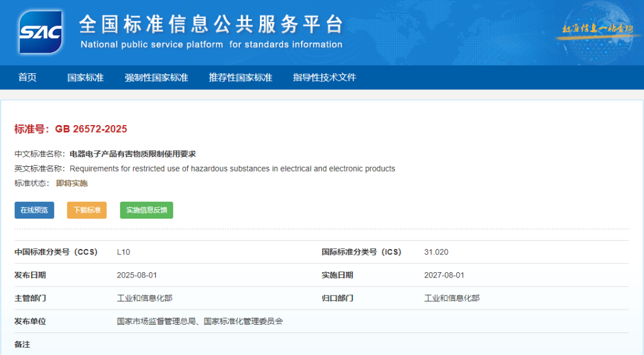Click the platform title 全国标准信息公共服务平台
Image resolution: width=644 pixels, height=355 pixels.
[210, 24]
